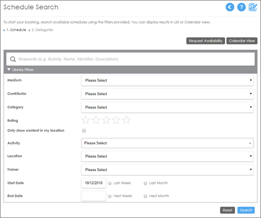The image size is (261, 218).
Task: Open the Medium dropdown
Action: [167, 81]
